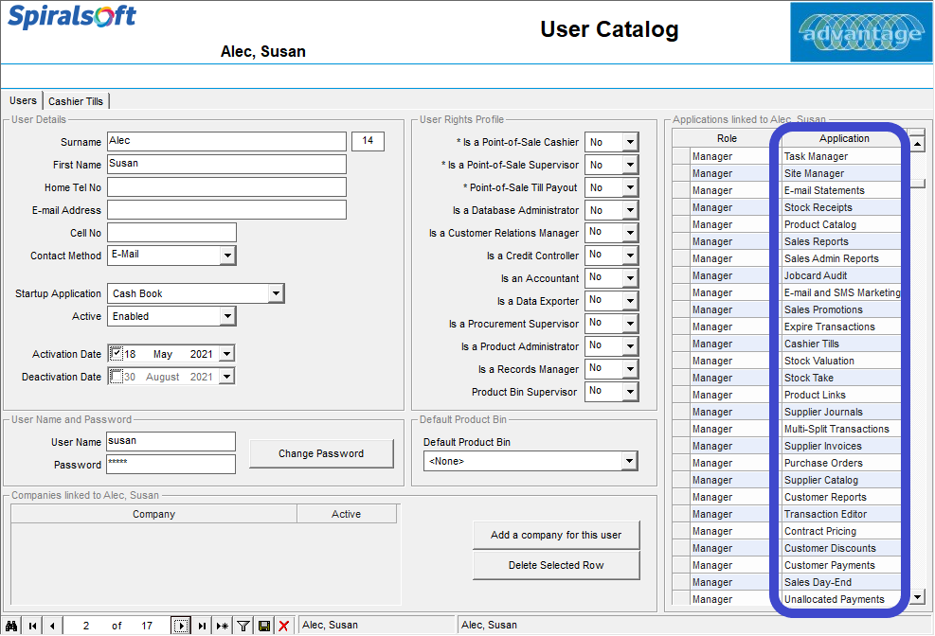Jump to the last record
Image resolution: width=935 pixels, height=636 pixels.
202,626
